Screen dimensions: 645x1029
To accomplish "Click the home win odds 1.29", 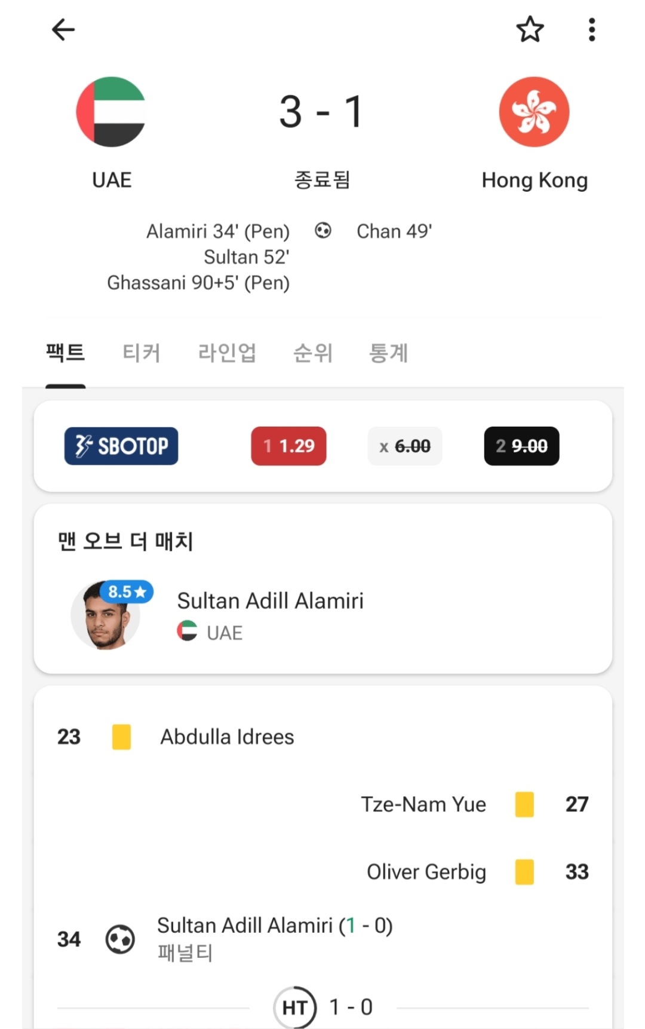I will tap(288, 446).
